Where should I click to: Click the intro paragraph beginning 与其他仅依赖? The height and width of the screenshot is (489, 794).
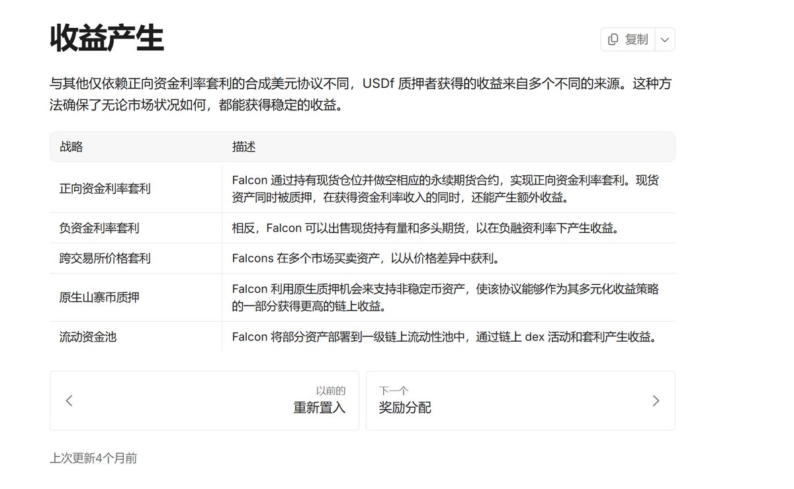click(362, 94)
